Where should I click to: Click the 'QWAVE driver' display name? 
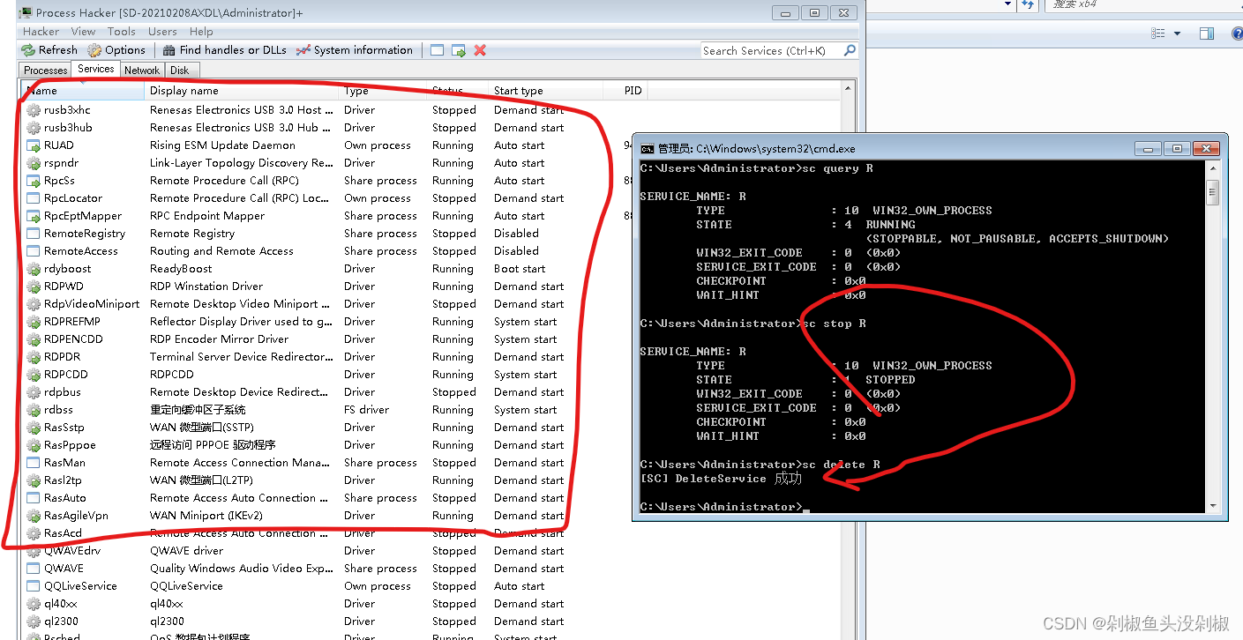[187, 551]
